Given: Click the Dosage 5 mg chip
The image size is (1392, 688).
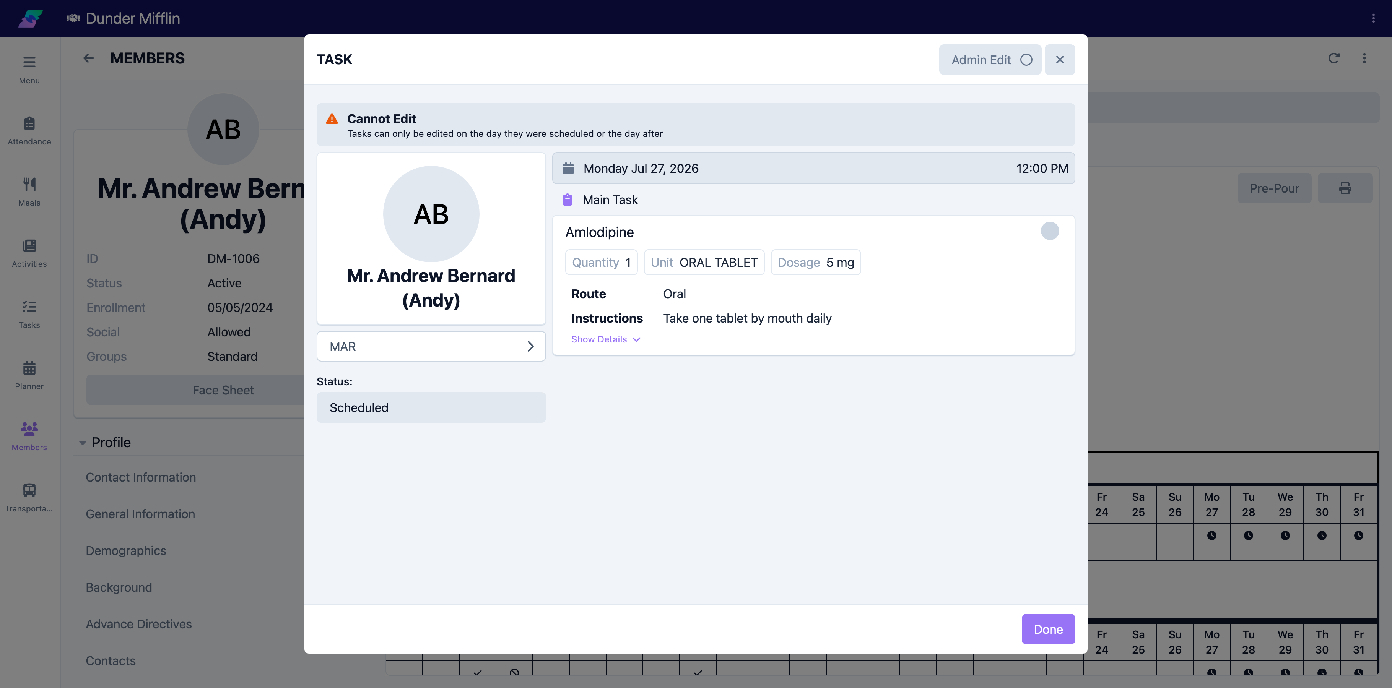Looking at the screenshot, I should 815,263.
